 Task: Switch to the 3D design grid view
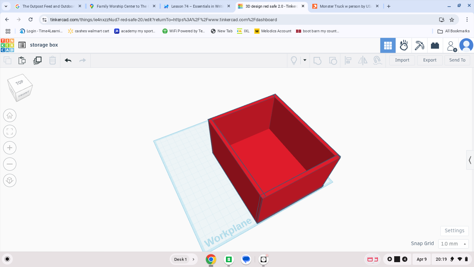[388, 46]
